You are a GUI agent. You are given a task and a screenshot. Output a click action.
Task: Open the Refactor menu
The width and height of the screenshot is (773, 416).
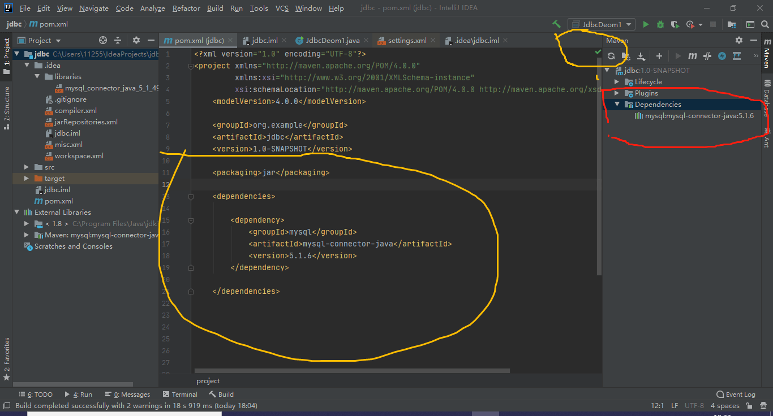(186, 8)
